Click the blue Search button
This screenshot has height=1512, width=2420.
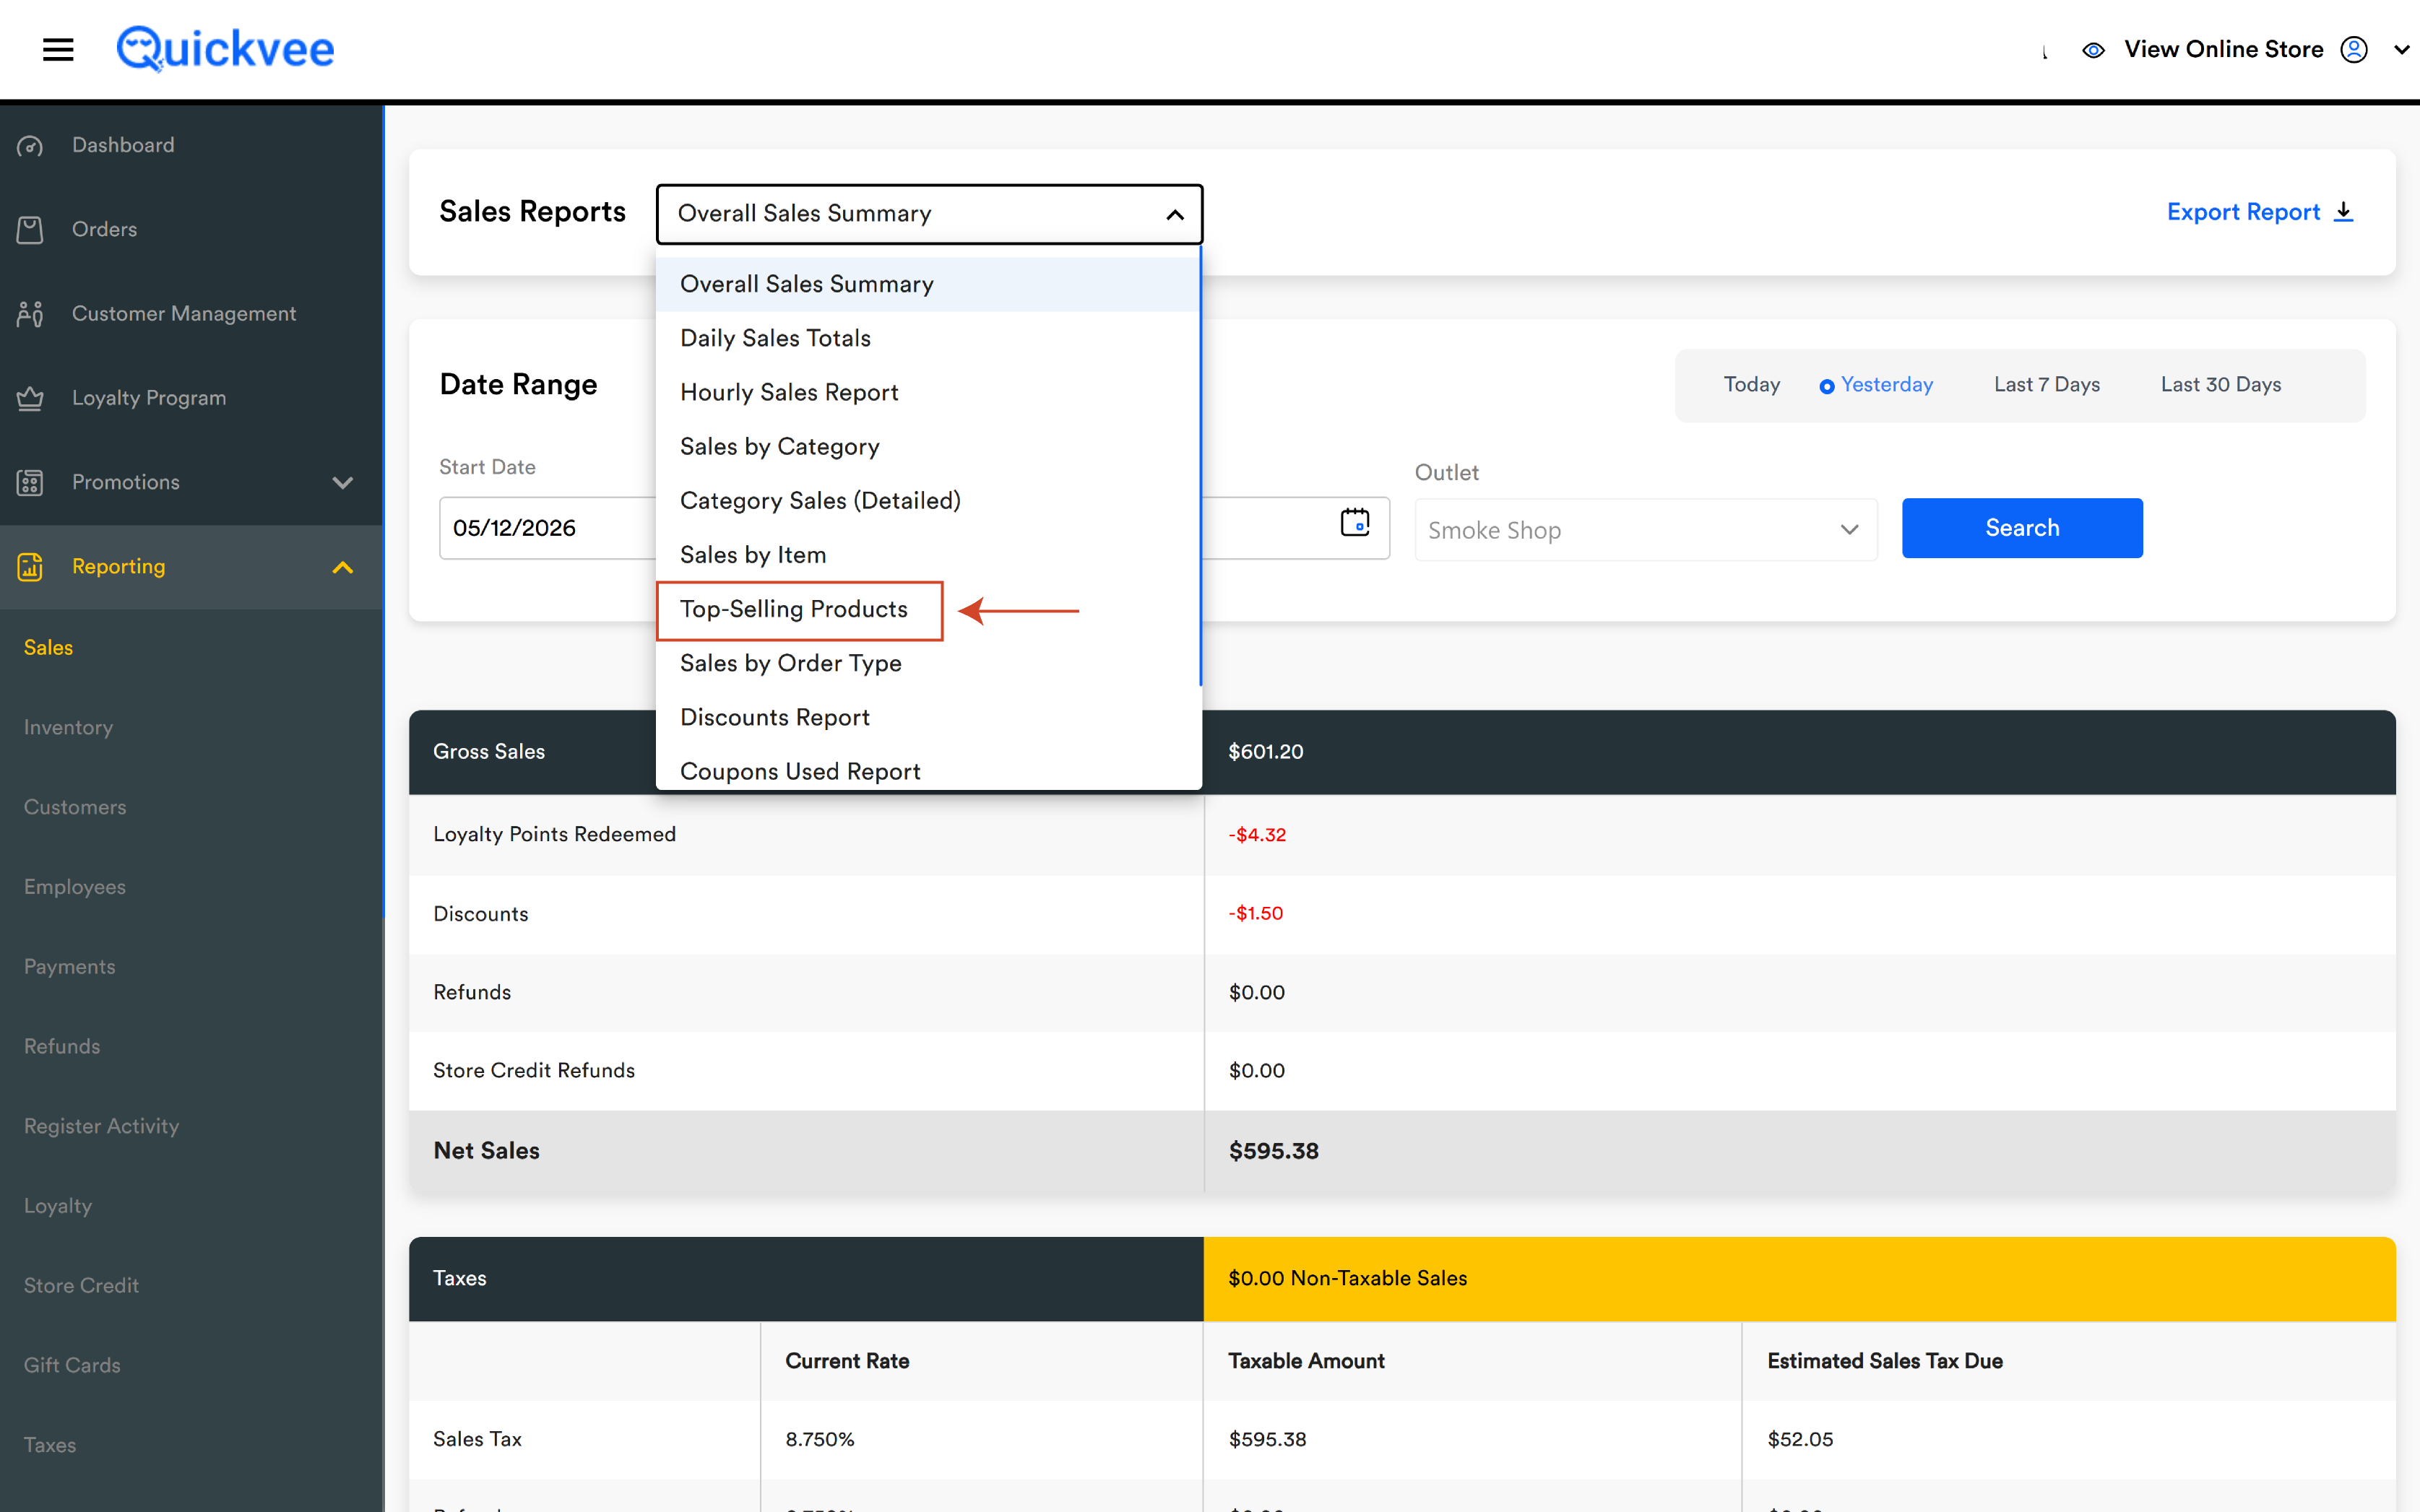(2022, 528)
